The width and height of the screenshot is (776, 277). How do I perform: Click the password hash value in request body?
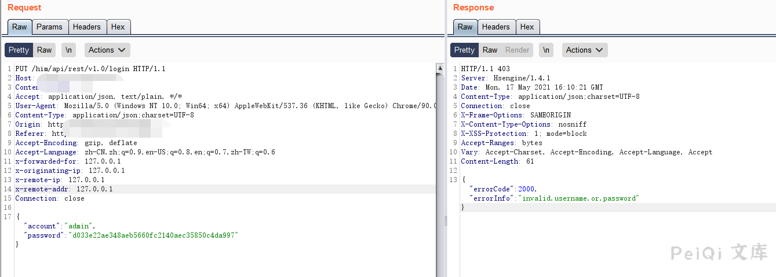[x=154, y=235]
